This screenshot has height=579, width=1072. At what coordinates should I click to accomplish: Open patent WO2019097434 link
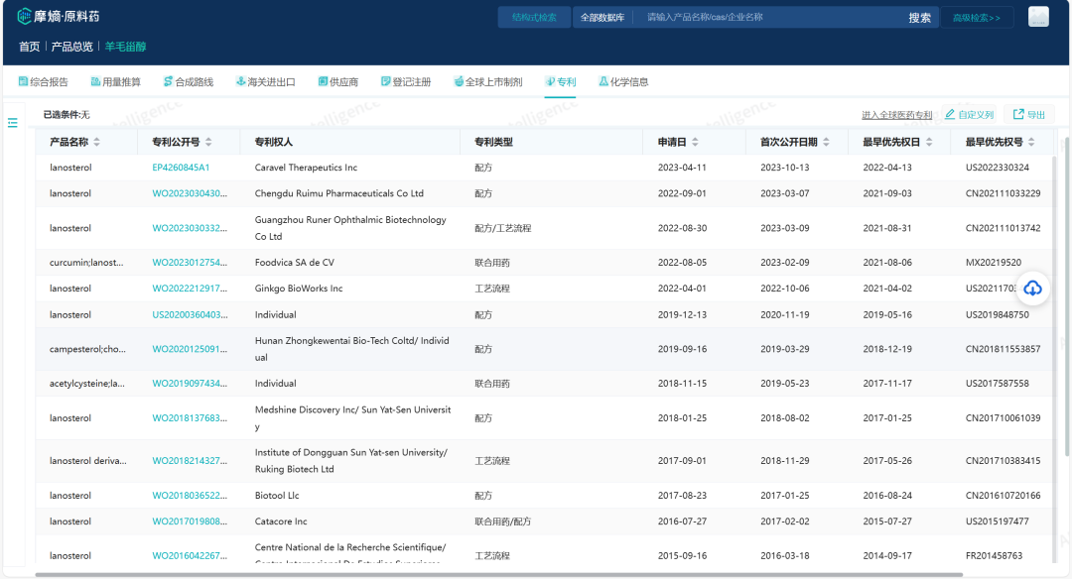tap(190, 383)
